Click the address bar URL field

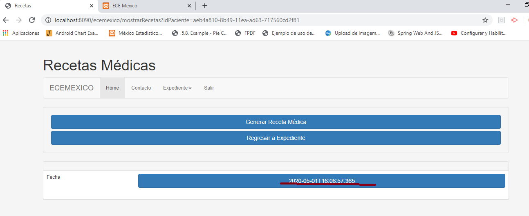[266, 20]
